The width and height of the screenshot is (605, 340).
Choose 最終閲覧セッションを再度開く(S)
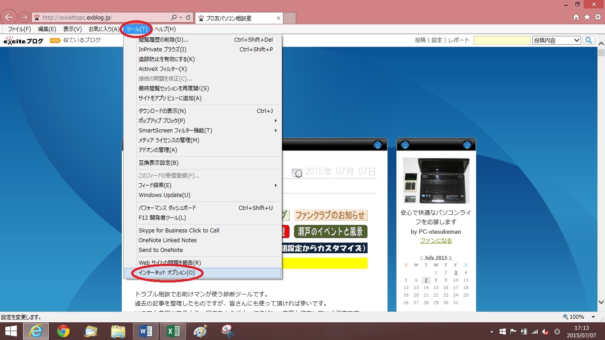click(203, 89)
